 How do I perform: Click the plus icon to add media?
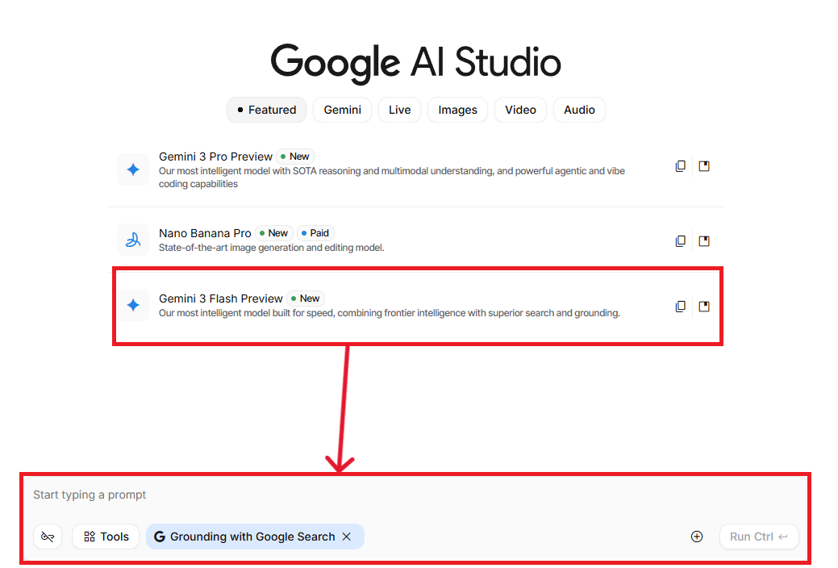[x=697, y=537]
